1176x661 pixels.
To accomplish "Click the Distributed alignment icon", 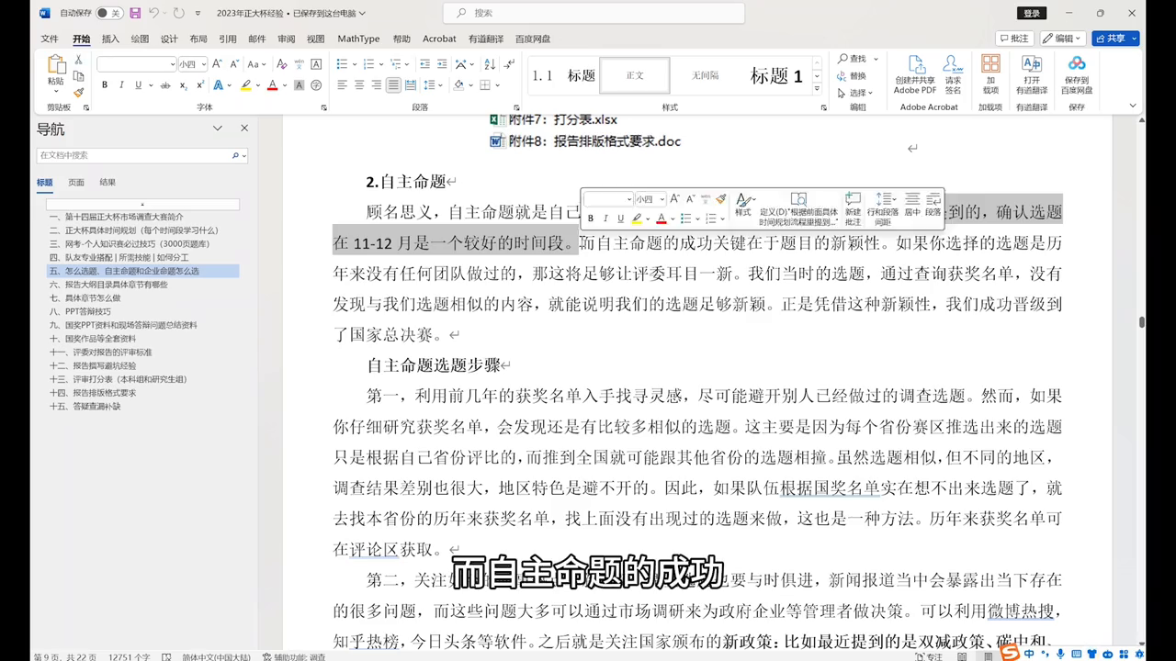I will coord(410,85).
